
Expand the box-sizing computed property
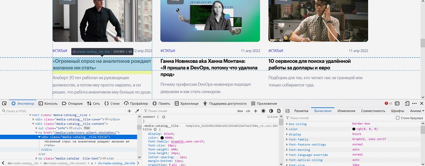[287, 124]
